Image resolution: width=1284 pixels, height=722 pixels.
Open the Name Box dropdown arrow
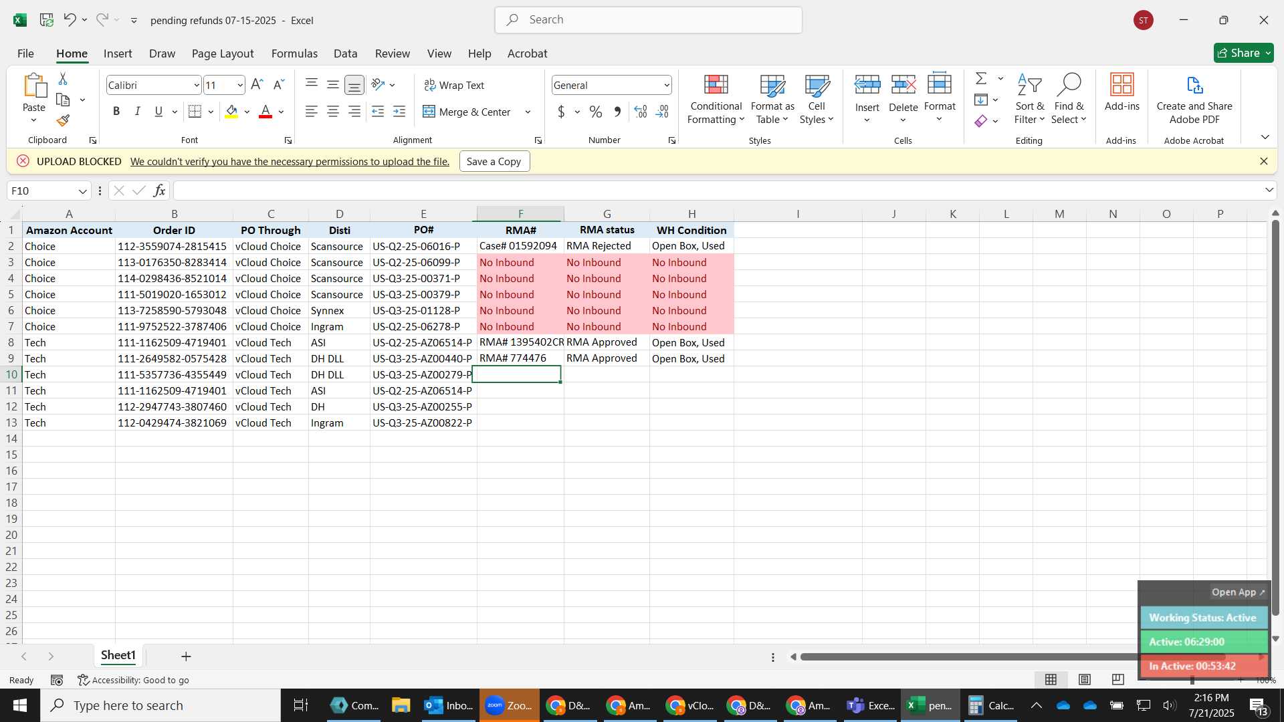tap(83, 191)
